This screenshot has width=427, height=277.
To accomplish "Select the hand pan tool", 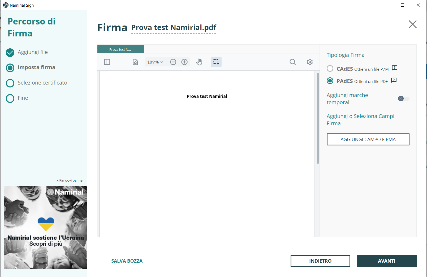I will [199, 62].
